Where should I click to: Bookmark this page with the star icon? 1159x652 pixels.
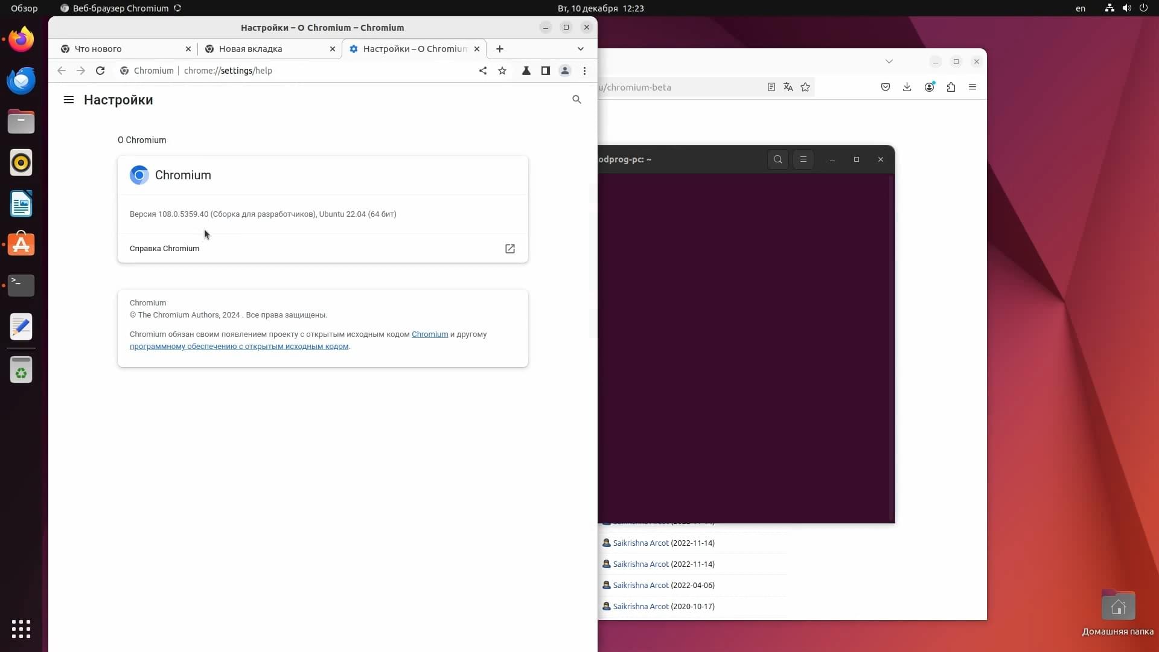pos(502,71)
